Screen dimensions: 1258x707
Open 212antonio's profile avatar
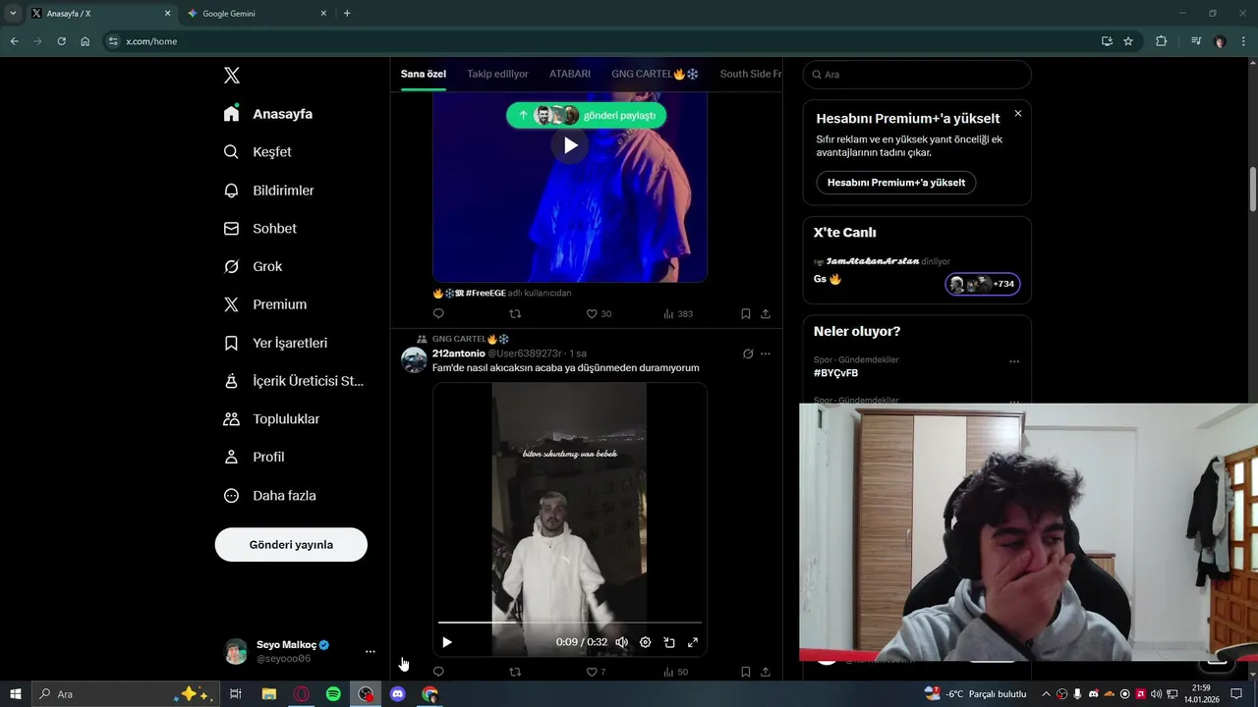tap(414, 359)
